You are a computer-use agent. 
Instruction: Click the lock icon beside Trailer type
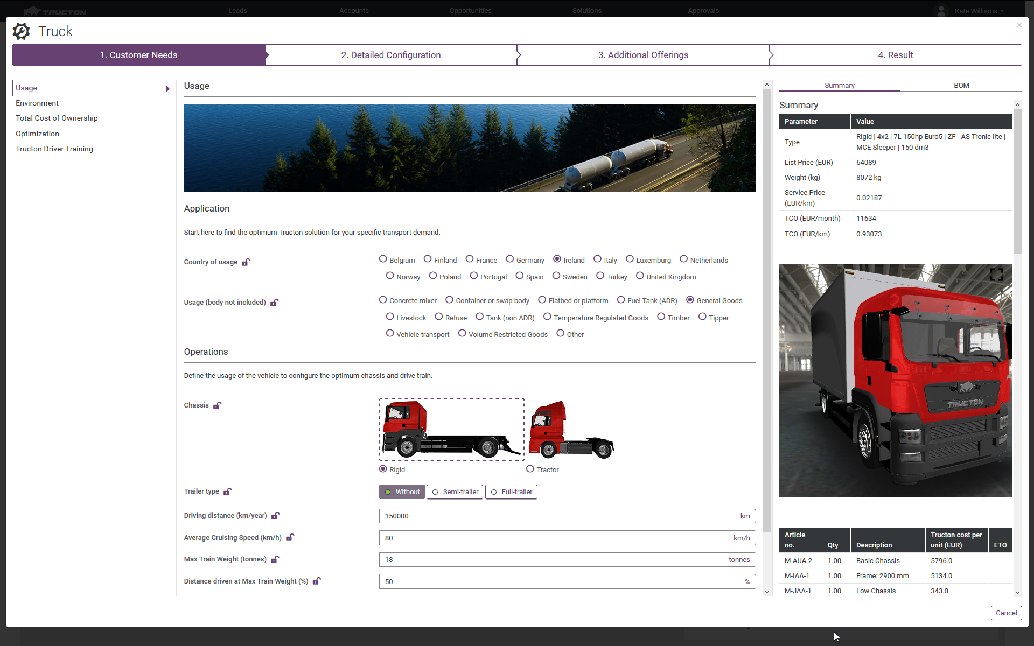(x=227, y=491)
